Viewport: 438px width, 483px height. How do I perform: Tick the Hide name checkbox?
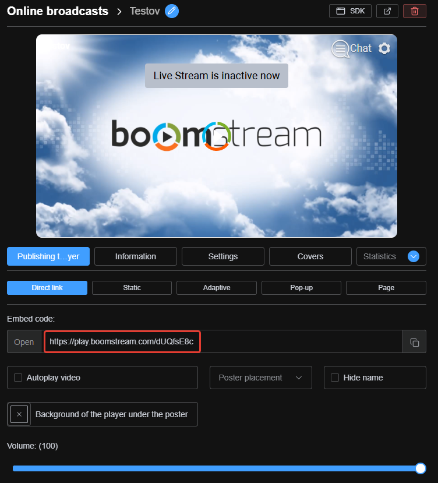point(335,378)
